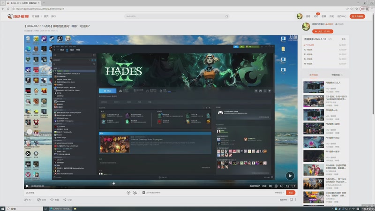Image resolution: width=375 pixels, height=211 pixels.
Task: Open the P11 recommended video title
Action: (x=332, y=151)
